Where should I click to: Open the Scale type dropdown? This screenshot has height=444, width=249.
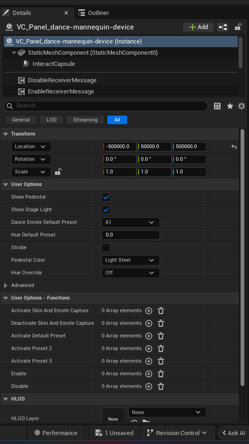(31, 172)
